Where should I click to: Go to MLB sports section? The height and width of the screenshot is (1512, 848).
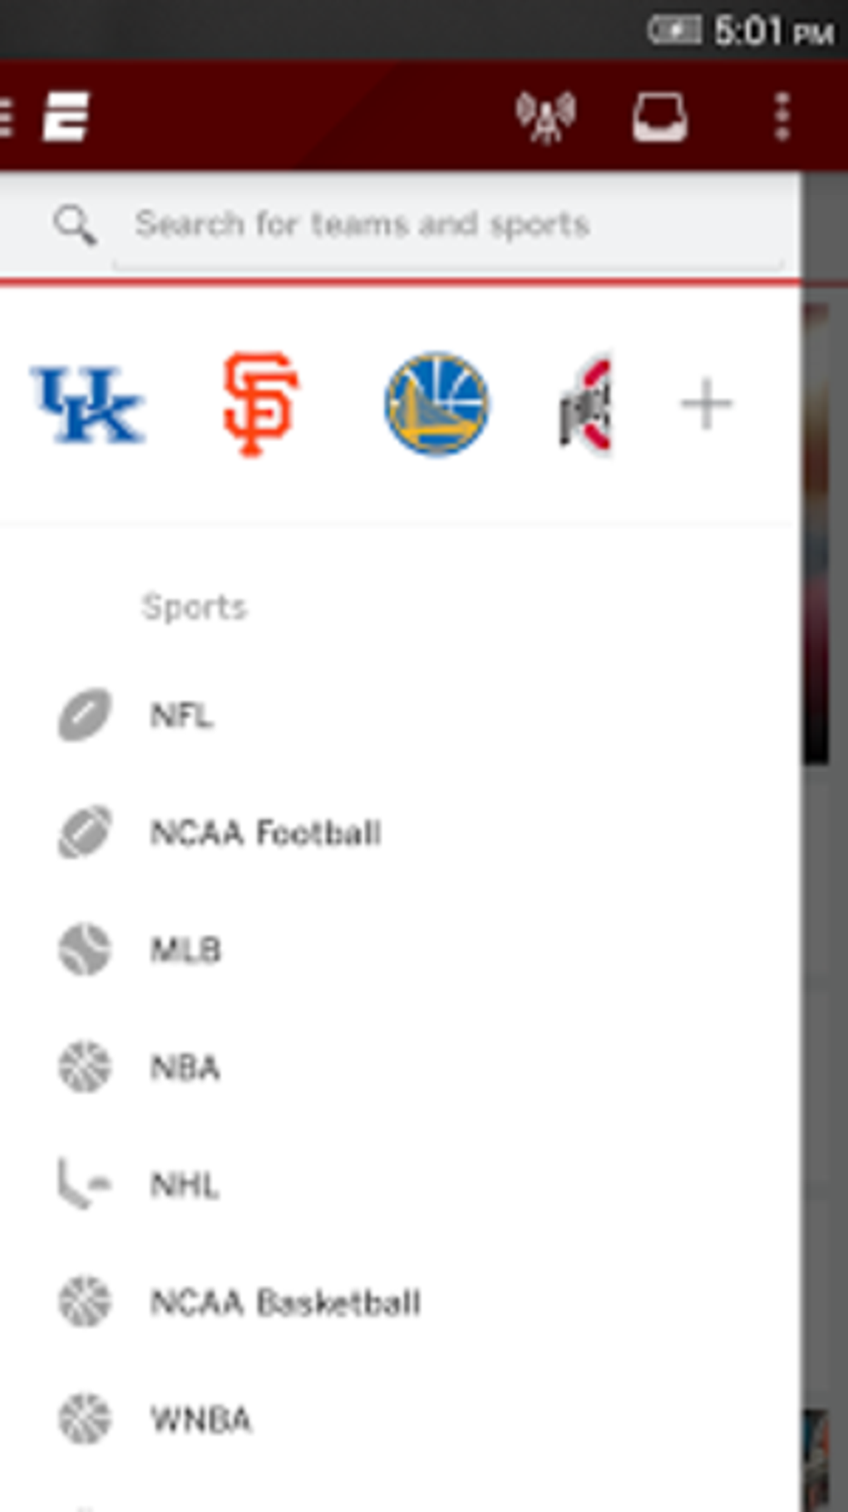pyautogui.click(x=186, y=949)
